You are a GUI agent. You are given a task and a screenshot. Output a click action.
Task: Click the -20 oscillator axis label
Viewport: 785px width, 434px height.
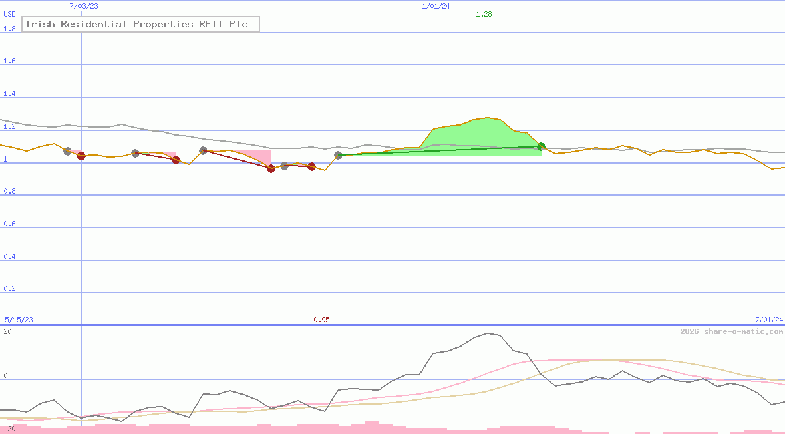[9, 429]
